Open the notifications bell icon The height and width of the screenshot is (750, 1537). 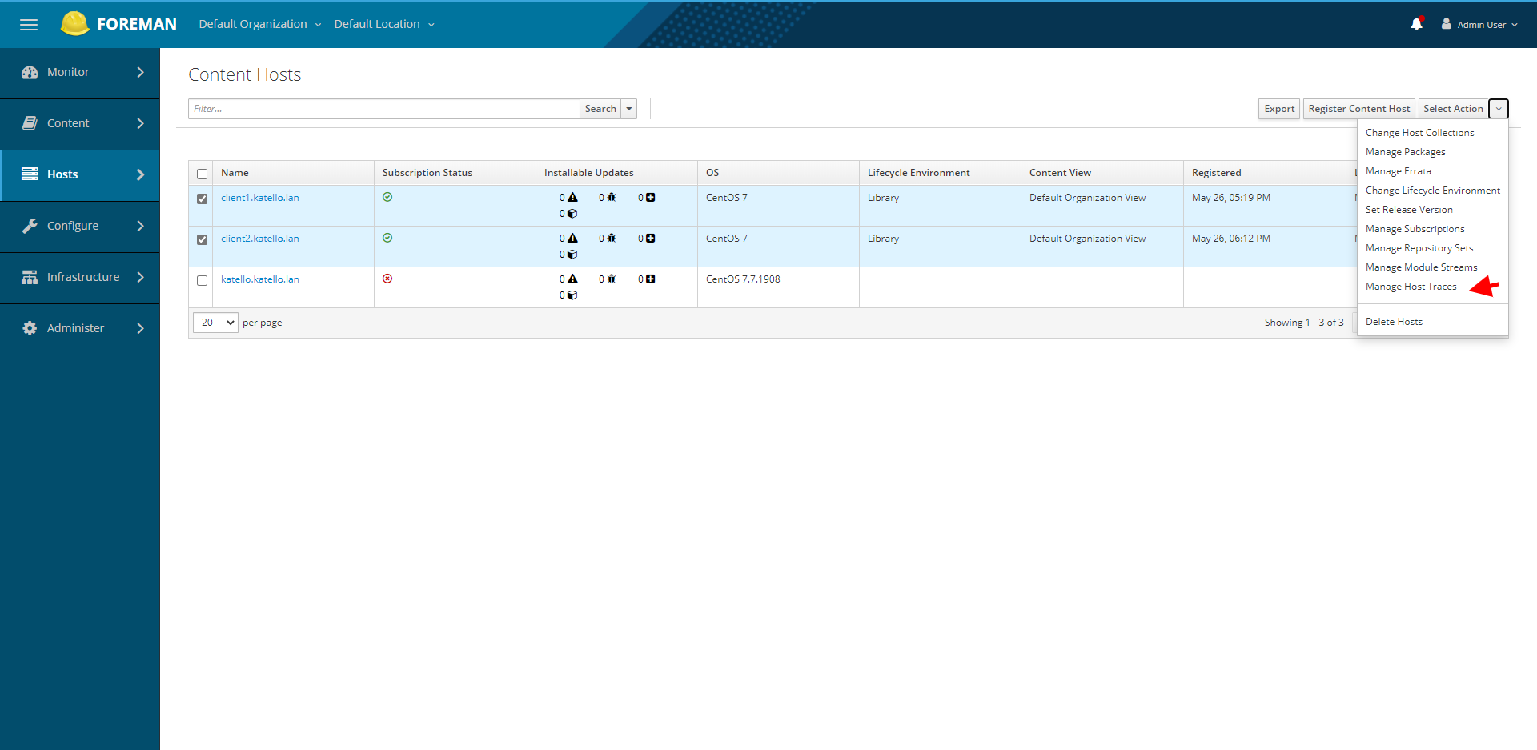[1416, 24]
